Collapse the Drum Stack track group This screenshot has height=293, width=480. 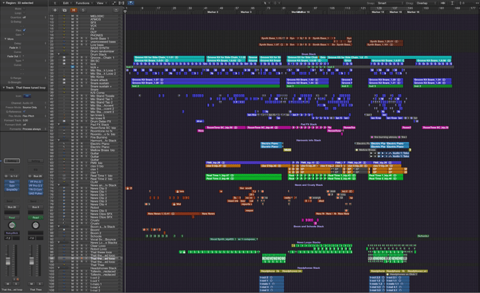coord(59,54)
